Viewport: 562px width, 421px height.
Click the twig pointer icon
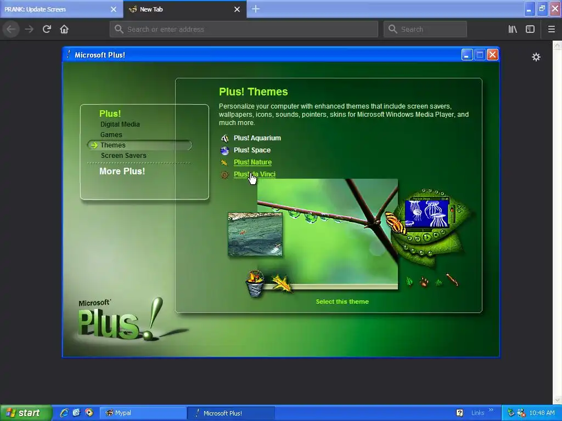[x=452, y=280]
